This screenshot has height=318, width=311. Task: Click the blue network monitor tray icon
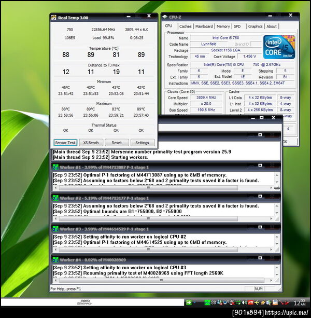[225, 303]
